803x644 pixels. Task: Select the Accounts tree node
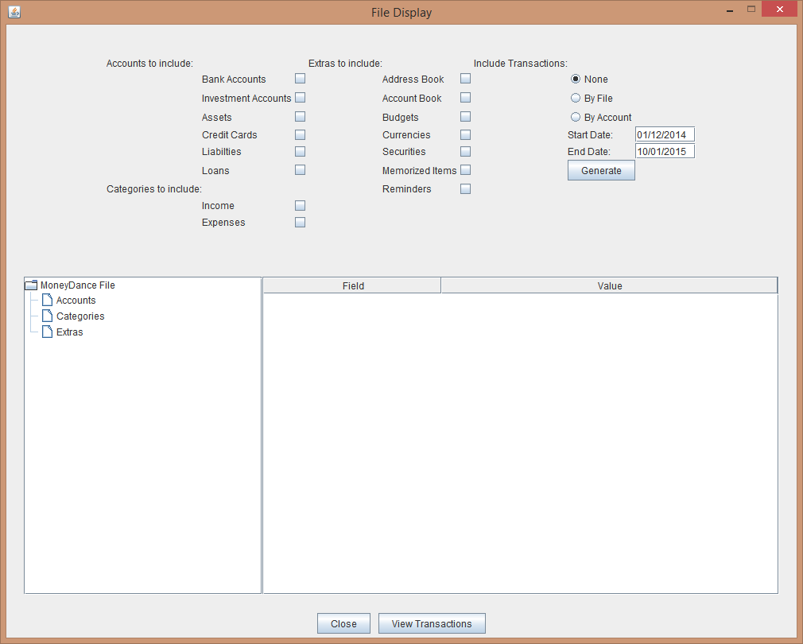[x=76, y=300]
